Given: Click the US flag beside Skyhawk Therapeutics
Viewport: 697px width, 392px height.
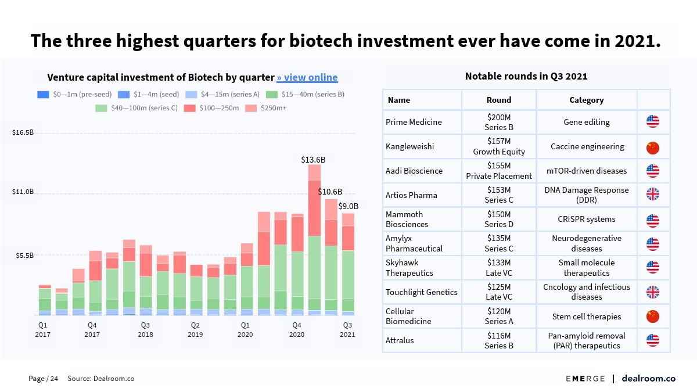Looking at the screenshot, I should (x=653, y=268).
